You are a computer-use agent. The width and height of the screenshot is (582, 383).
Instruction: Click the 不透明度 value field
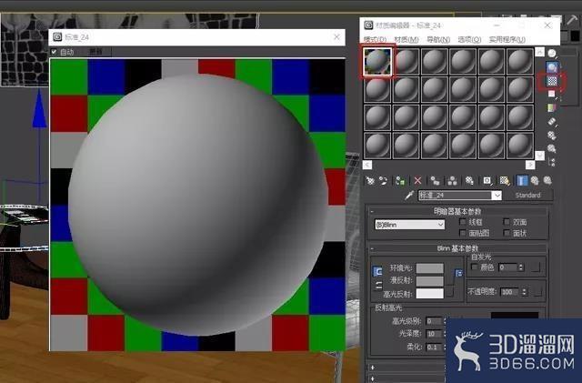pyautogui.click(x=511, y=292)
